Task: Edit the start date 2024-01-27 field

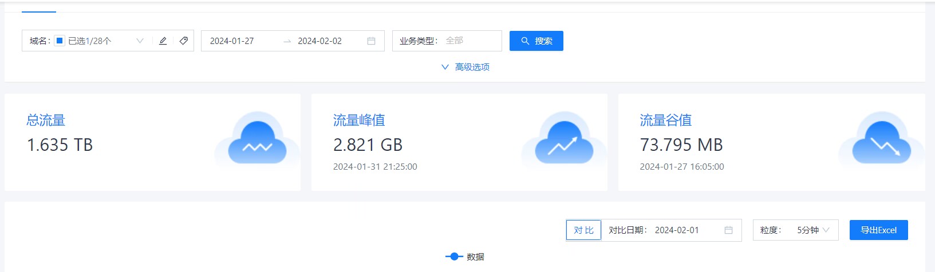Action: [232, 41]
